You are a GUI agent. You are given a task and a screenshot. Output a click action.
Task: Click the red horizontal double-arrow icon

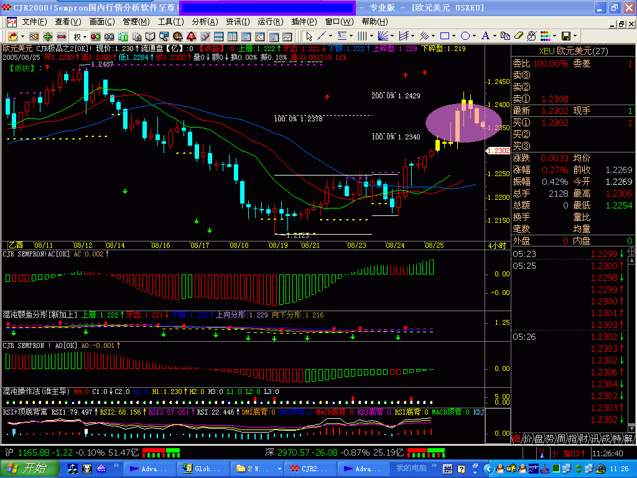pos(62,37)
